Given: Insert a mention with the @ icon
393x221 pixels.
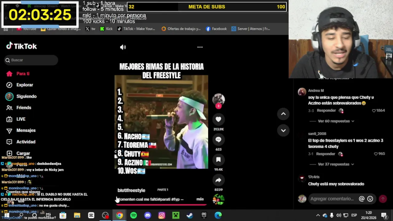Looking at the screenshot, I should [x=362, y=199].
